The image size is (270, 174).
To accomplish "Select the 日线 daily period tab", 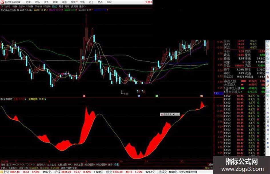I will (54, 7).
